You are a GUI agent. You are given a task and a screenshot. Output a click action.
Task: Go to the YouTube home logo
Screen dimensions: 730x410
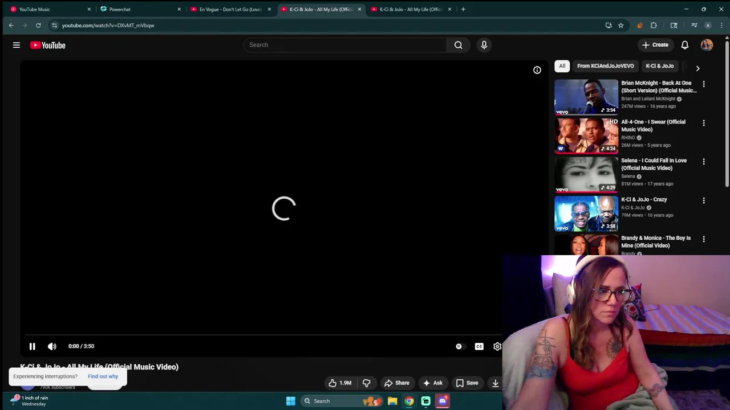(48, 45)
